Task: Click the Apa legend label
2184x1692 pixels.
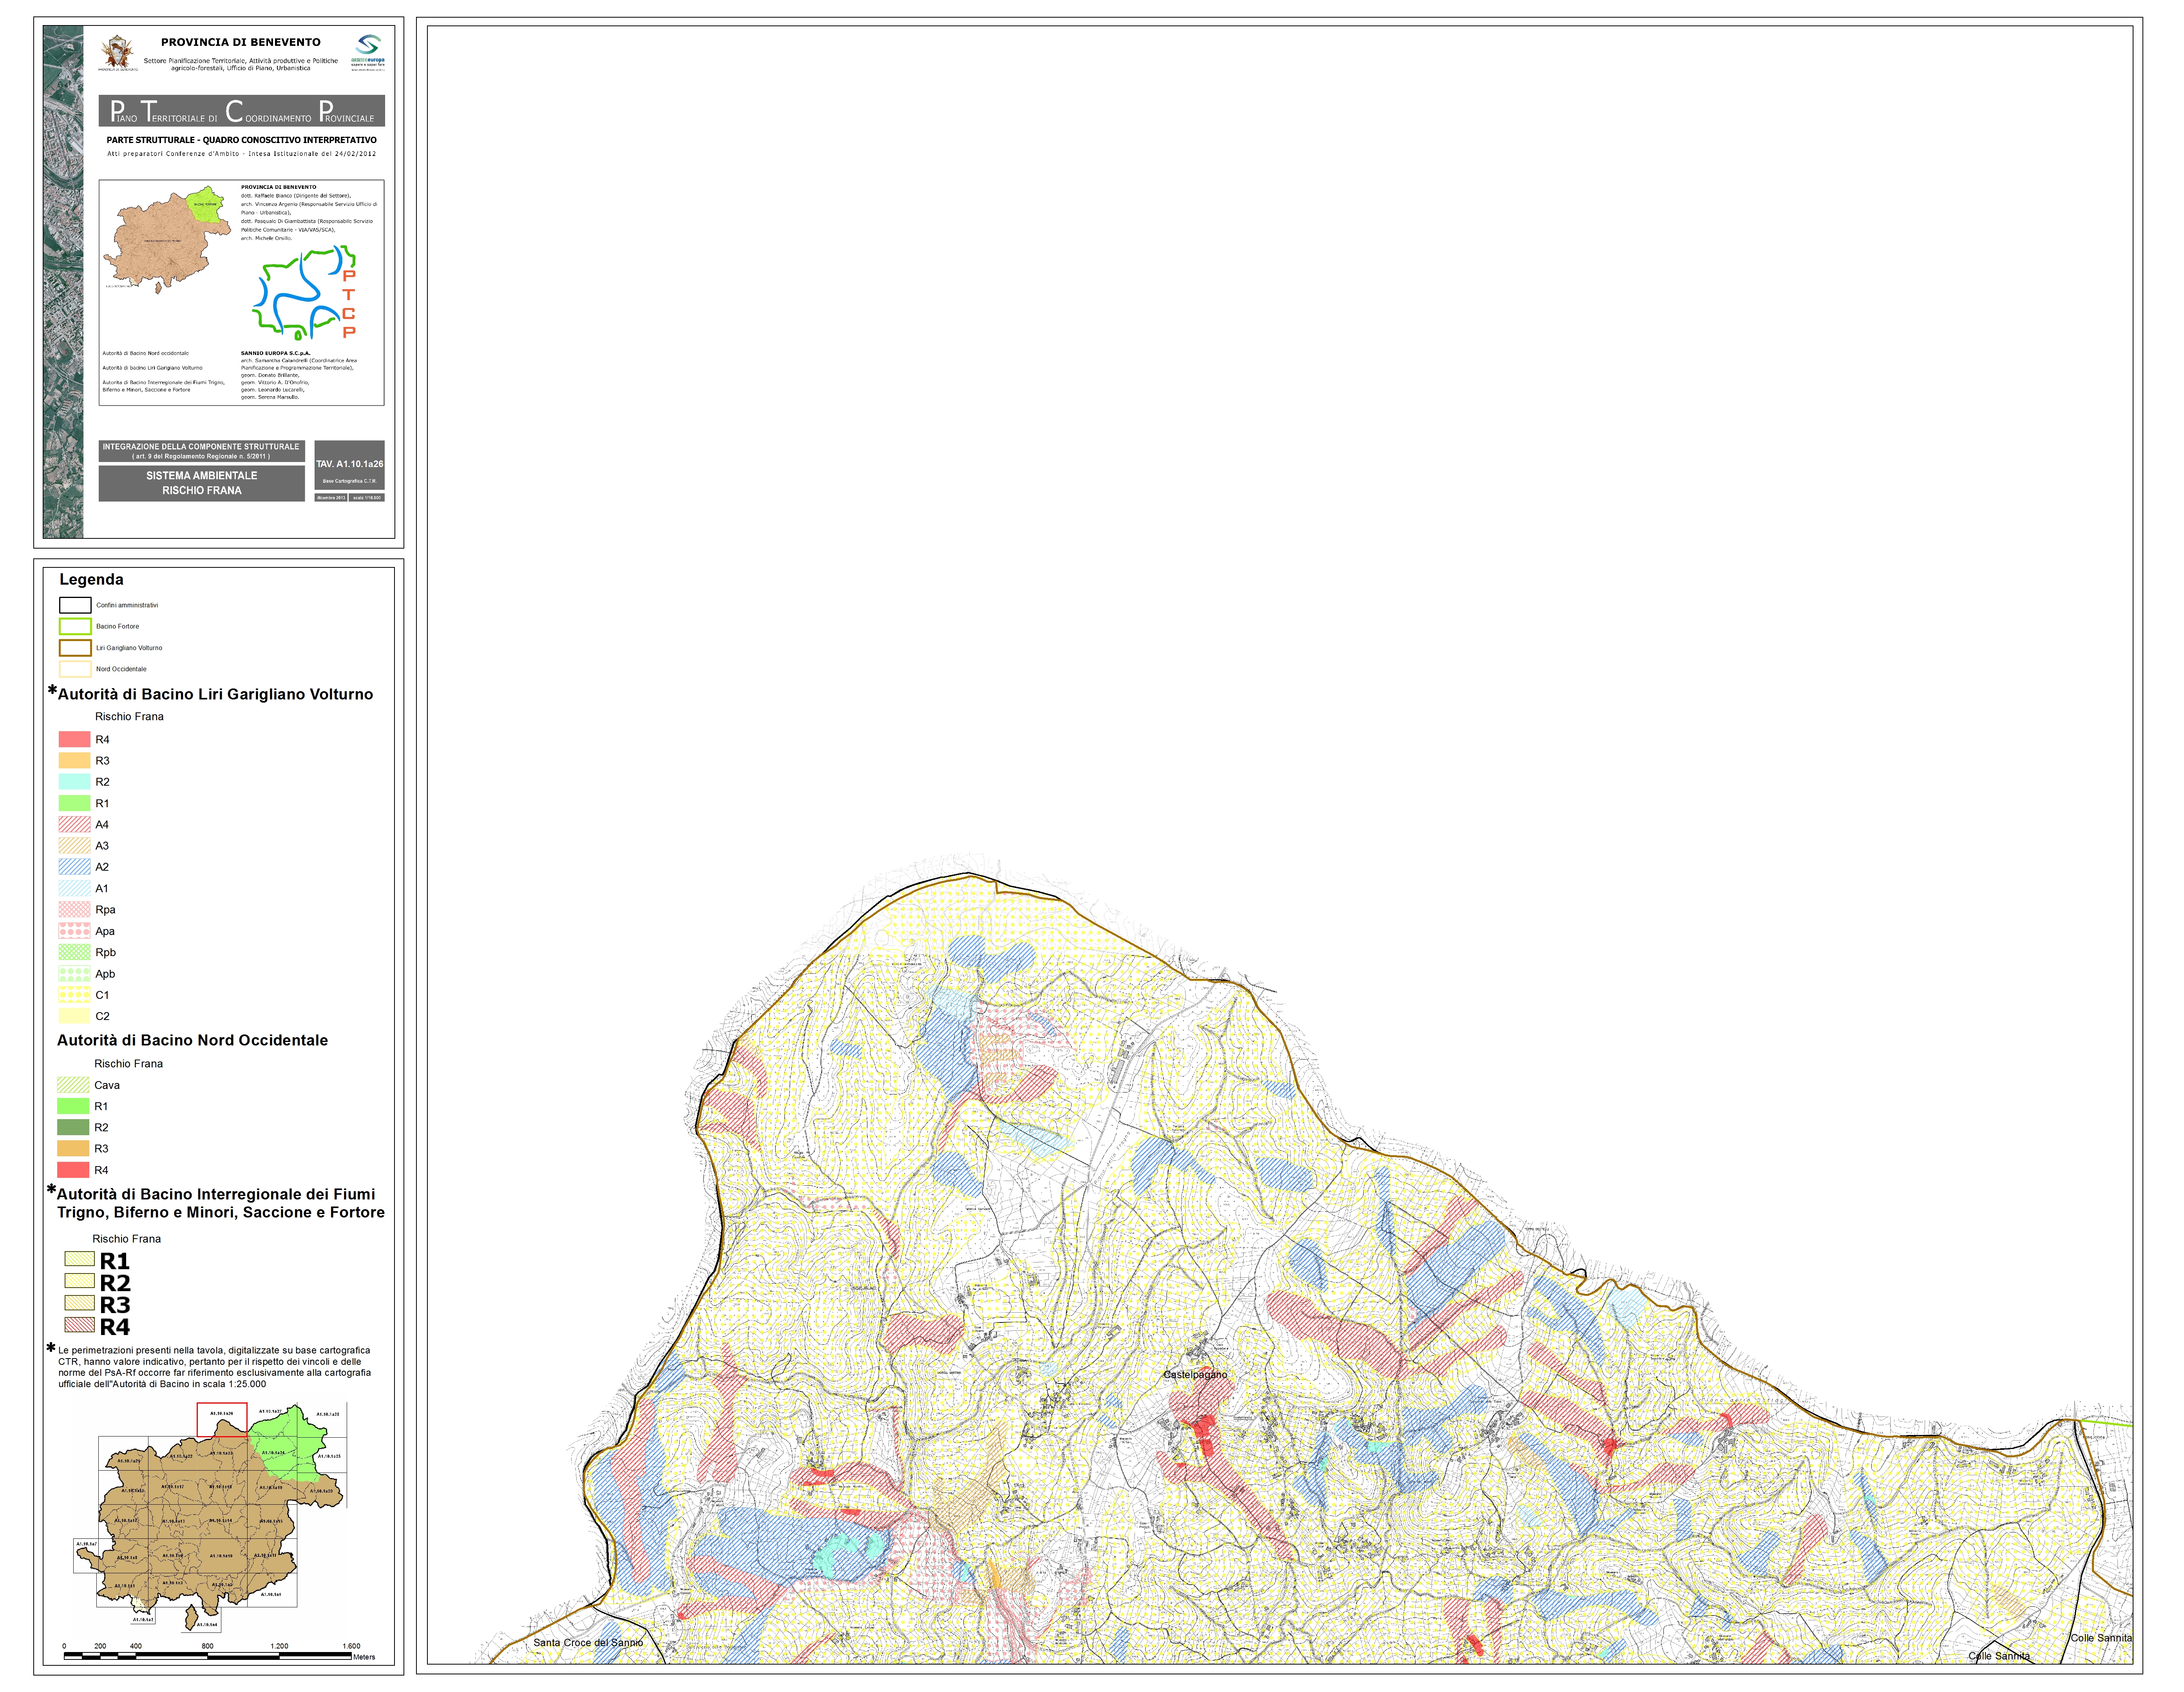Action: click(105, 931)
